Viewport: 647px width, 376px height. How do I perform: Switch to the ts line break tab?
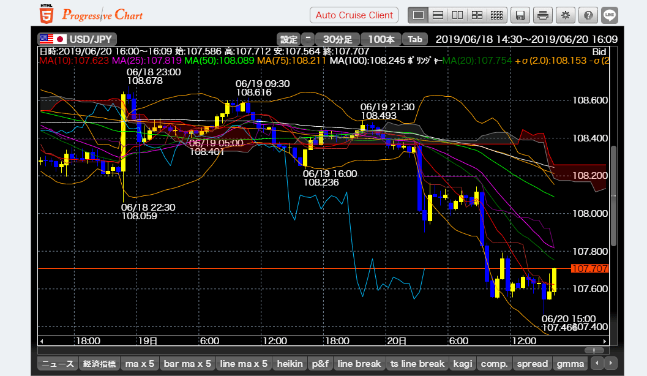(x=417, y=364)
